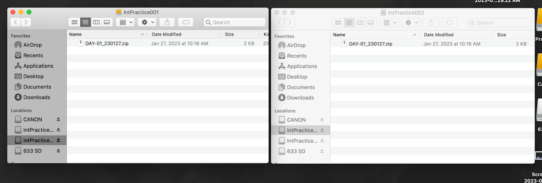
Task: Sort by Name column in IntPractice001 window
Action: point(107,34)
